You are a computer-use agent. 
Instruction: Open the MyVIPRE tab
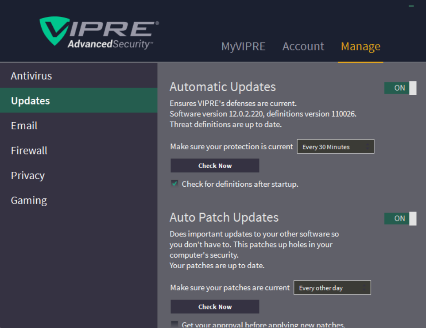click(x=243, y=46)
